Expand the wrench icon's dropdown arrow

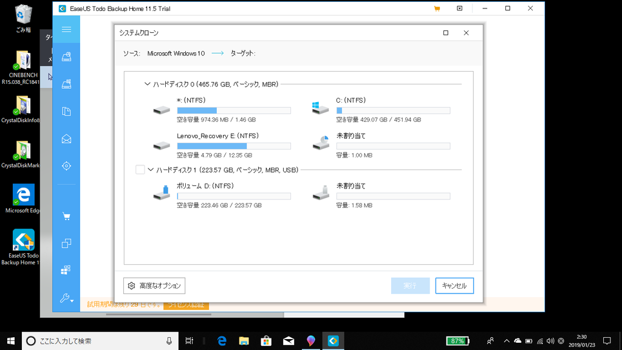click(x=71, y=301)
